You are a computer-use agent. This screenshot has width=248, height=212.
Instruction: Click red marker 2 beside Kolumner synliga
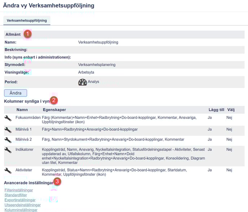[x=54, y=100]
